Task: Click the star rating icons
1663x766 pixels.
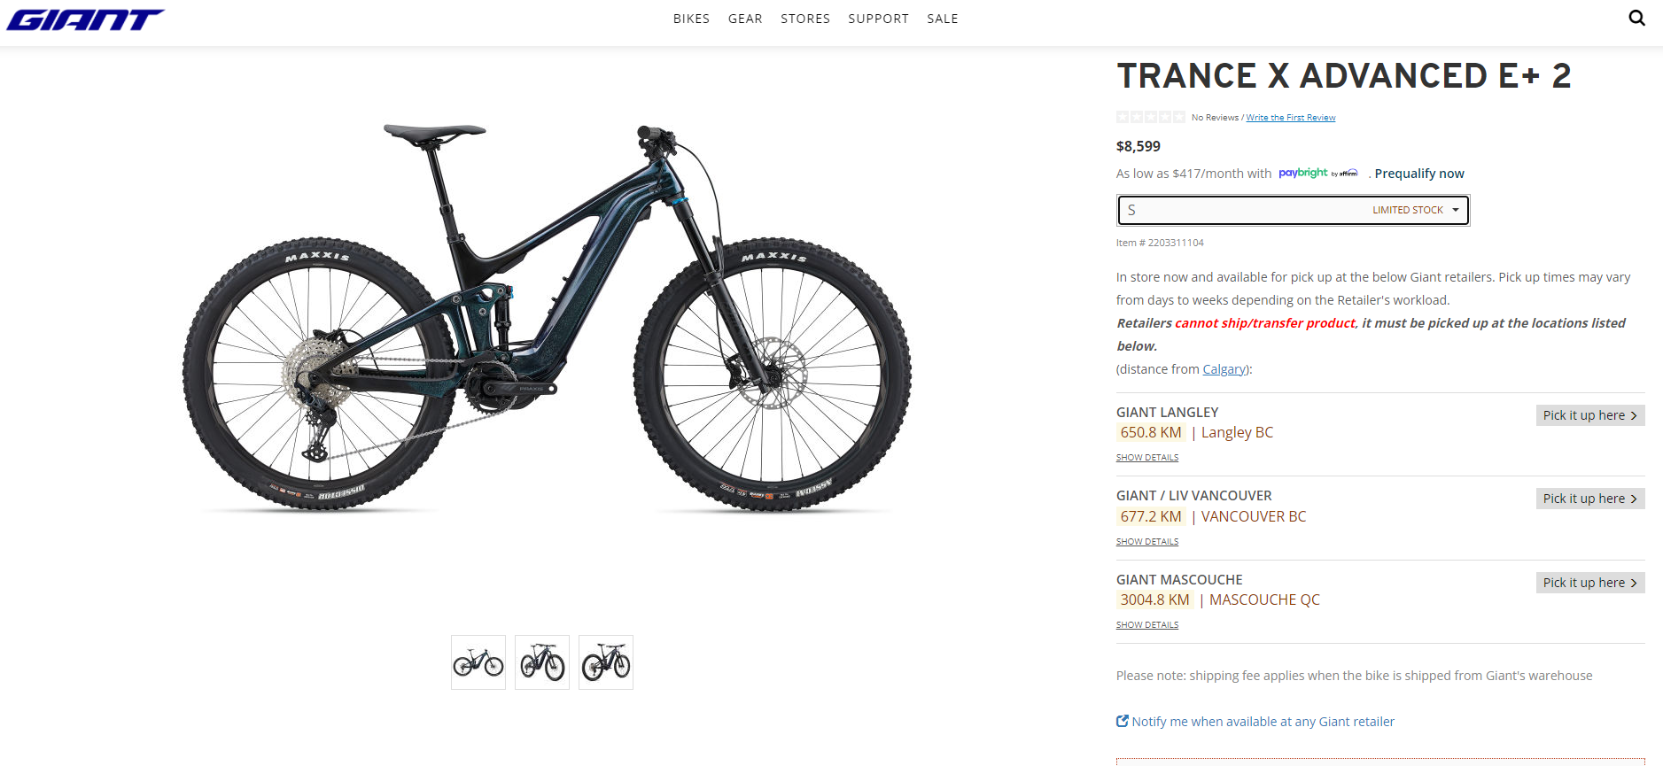Action: [x=1150, y=117]
